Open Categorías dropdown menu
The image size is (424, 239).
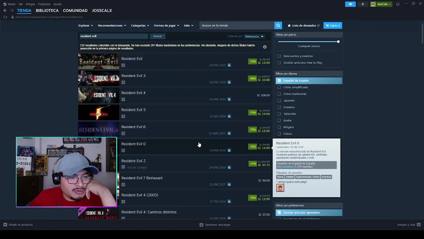tap(140, 26)
